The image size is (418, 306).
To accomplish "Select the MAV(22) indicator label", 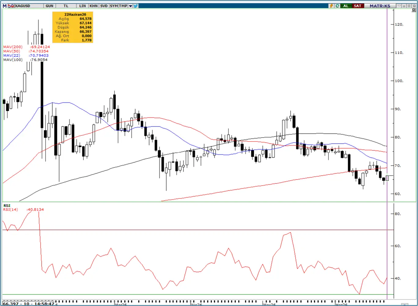I will 12,55.
